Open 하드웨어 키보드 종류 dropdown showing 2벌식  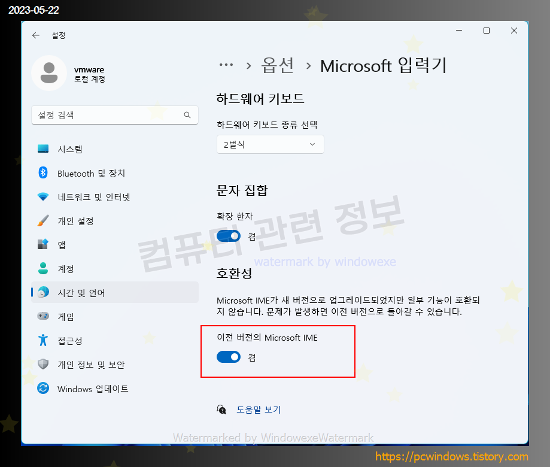click(271, 144)
